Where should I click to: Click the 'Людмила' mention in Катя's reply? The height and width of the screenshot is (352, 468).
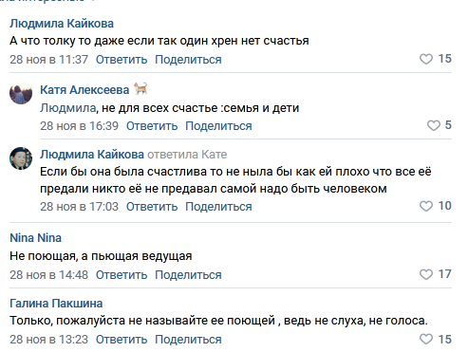[x=67, y=108]
